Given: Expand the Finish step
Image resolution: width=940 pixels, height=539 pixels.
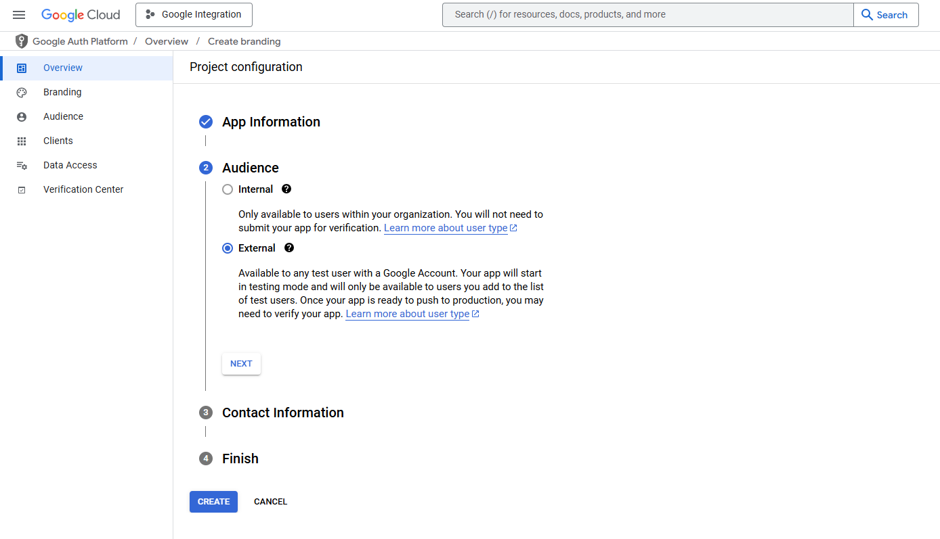Looking at the screenshot, I should [240, 459].
